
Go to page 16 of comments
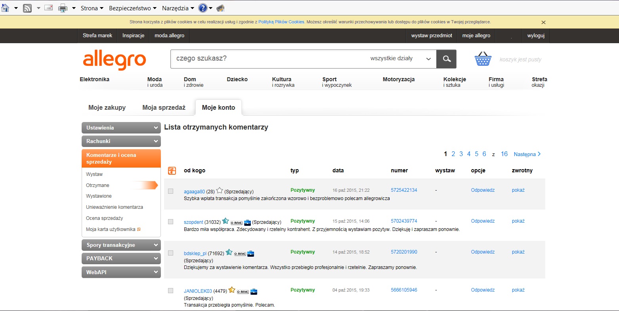tap(504, 154)
